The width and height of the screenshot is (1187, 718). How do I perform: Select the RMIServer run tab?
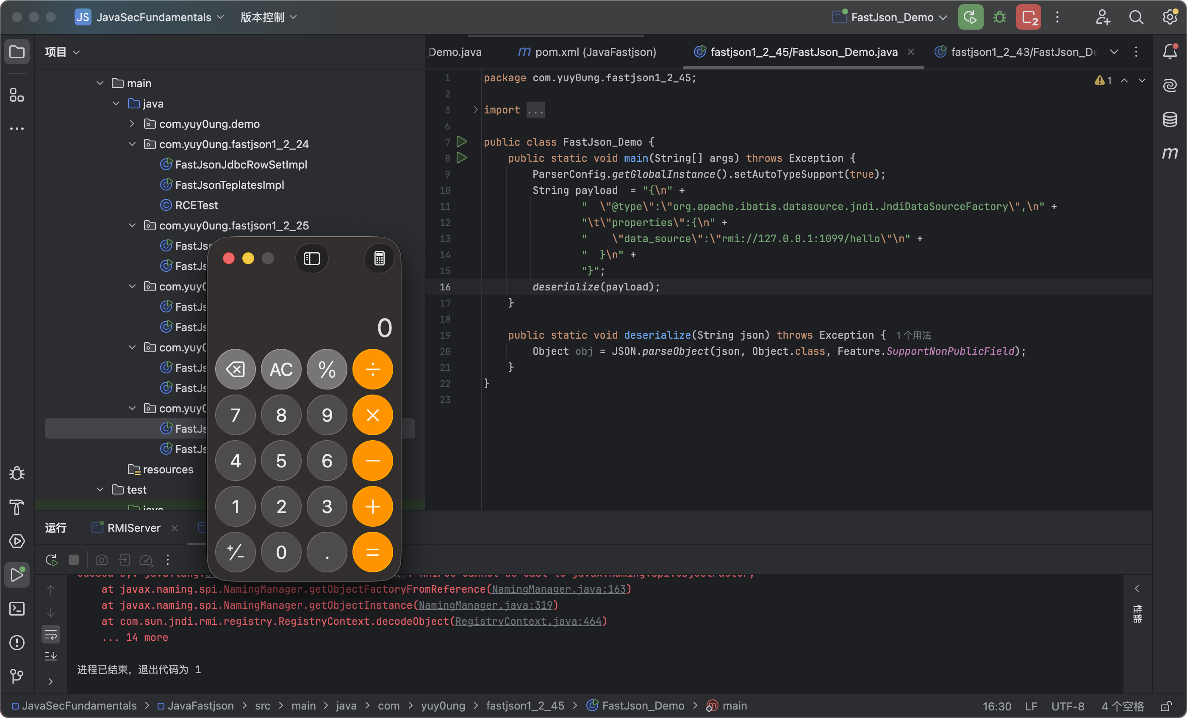[133, 528]
